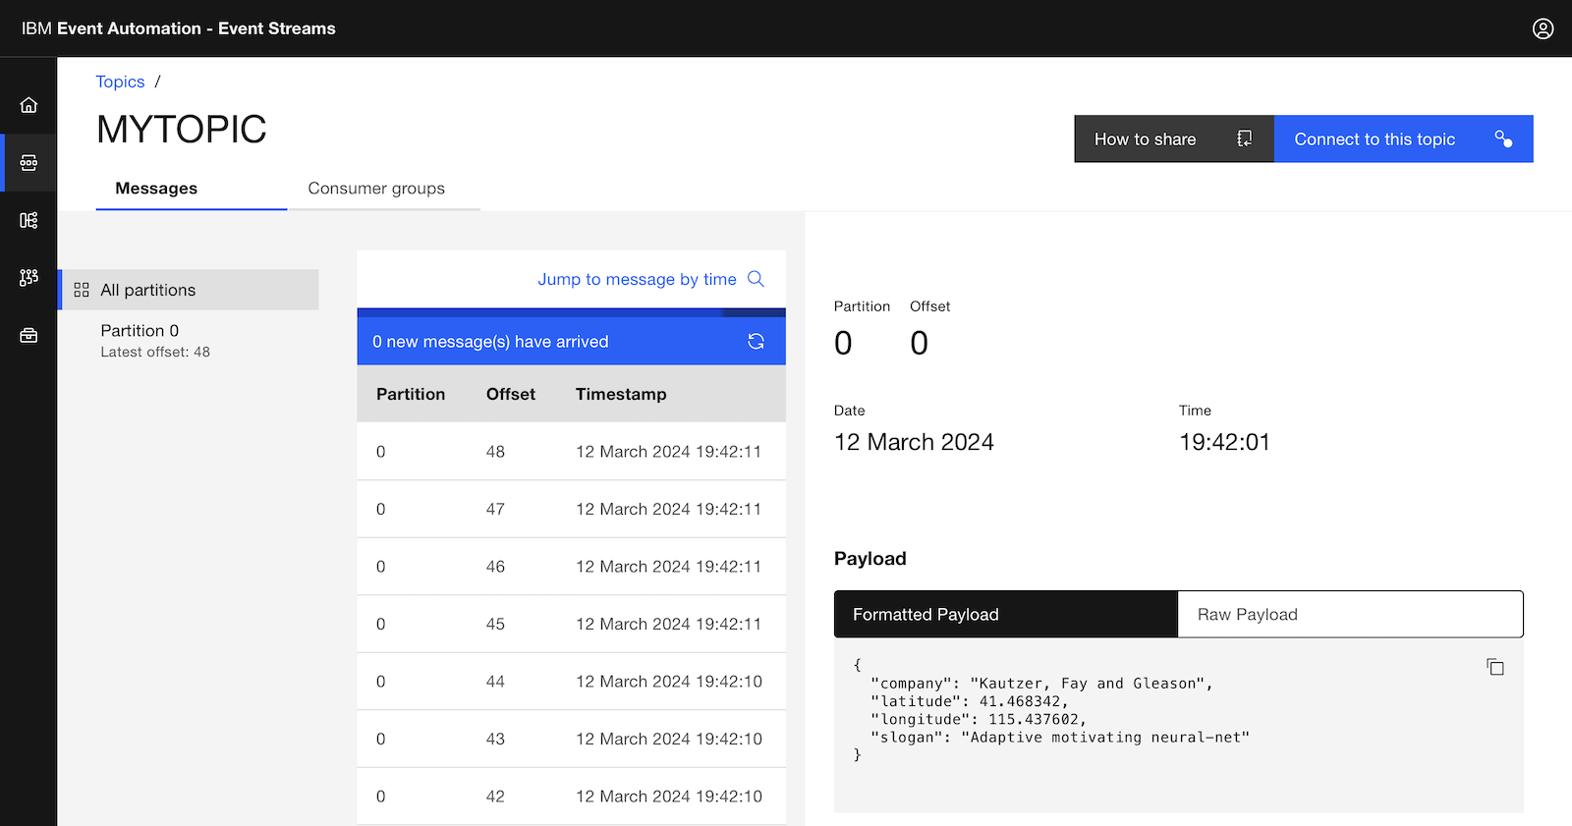The height and width of the screenshot is (826, 1572).
Task: Open the message row with offset 45
Action: 571,624
